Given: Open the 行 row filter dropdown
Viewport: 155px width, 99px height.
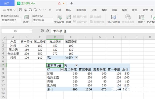Looking at the screenshot, I should point(62,70).
